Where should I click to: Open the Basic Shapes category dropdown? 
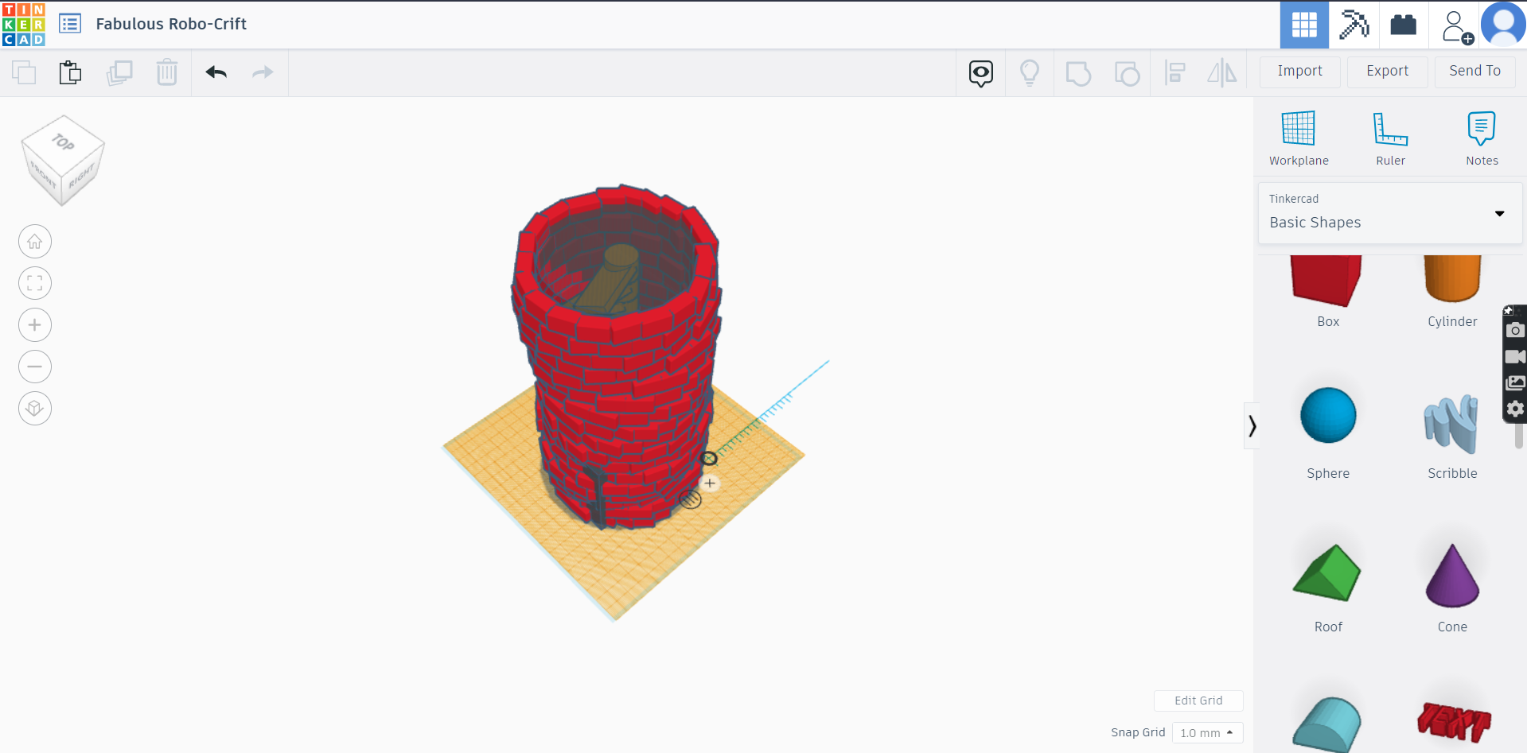tap(1390, 213)
